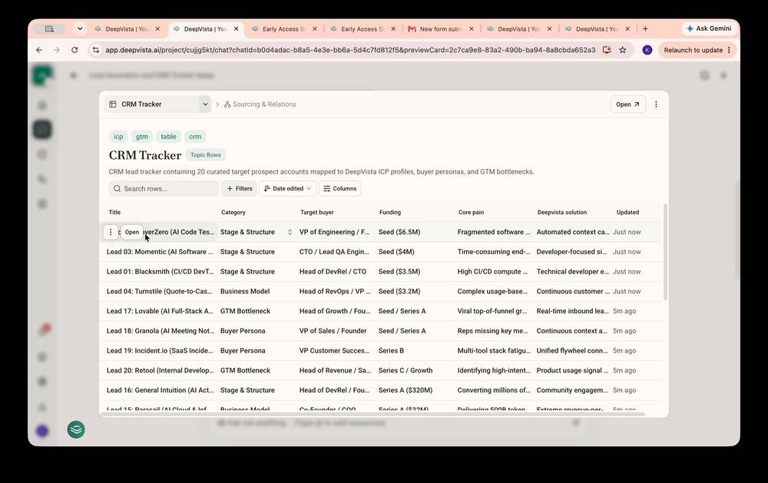Close the Gmail New form tab
The width and height of the screenshot is (768, 483).
coord(472,29)
